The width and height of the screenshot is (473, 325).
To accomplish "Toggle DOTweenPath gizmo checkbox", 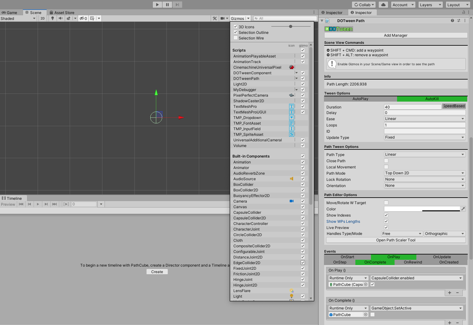I will pyautogui.click(x=303, y=78).
